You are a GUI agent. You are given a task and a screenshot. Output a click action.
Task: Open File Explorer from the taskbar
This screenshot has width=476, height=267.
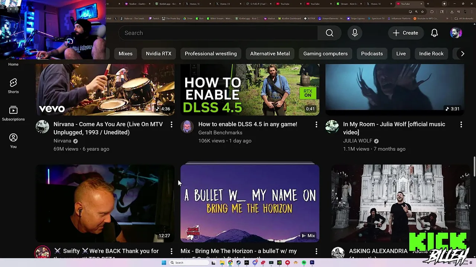click(x=222, y=263)
